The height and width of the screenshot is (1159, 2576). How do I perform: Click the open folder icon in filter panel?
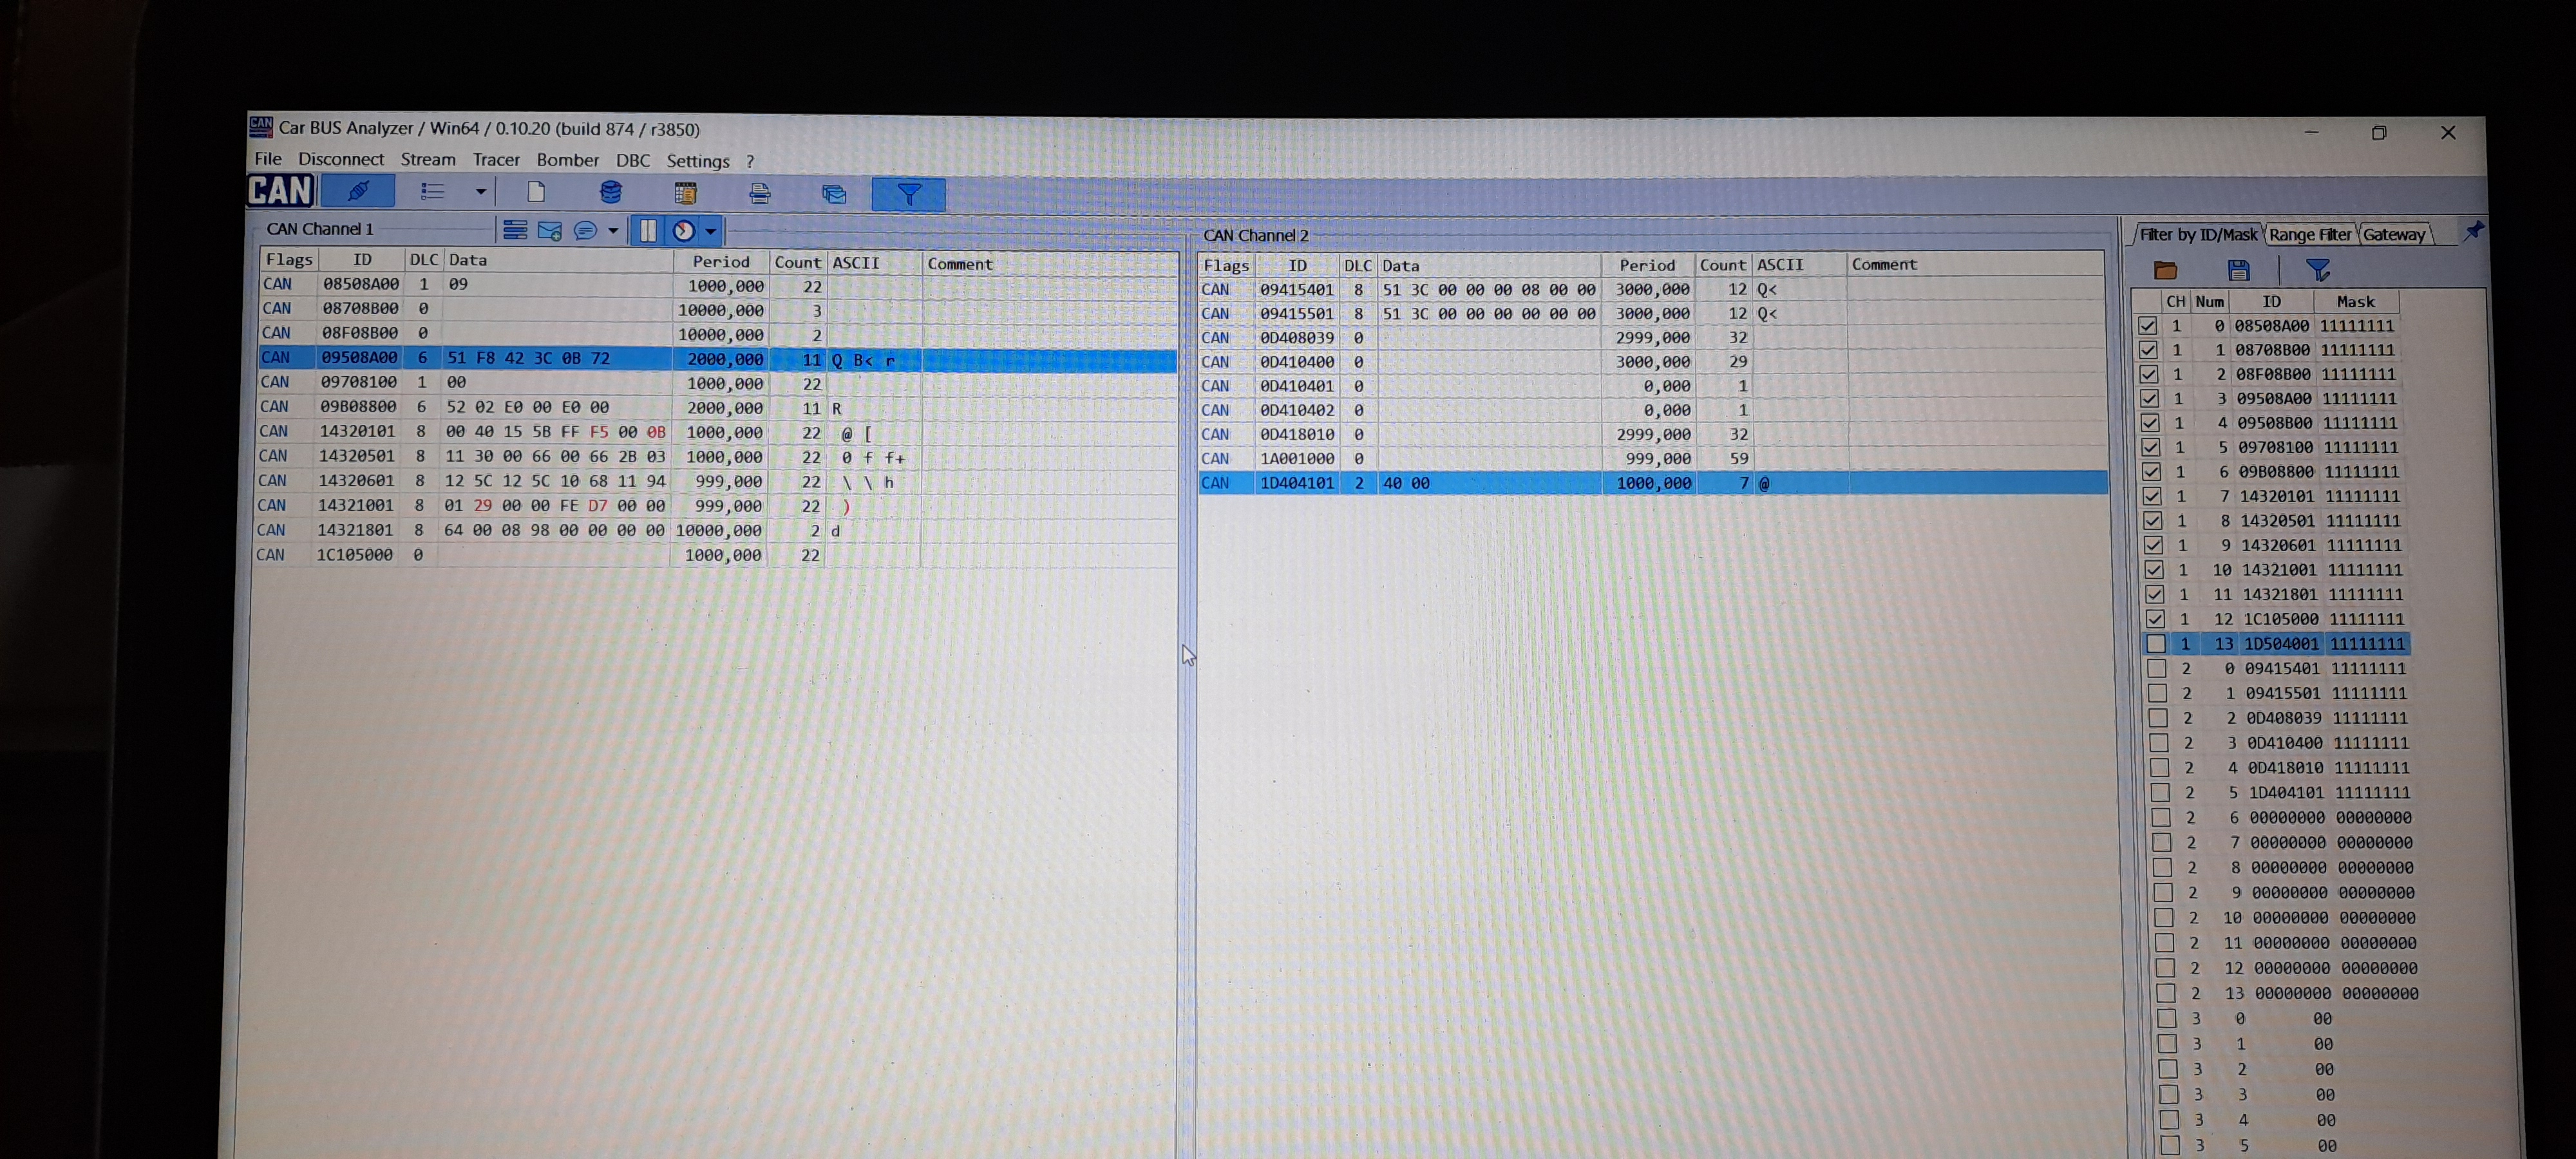pos(2165,270)
